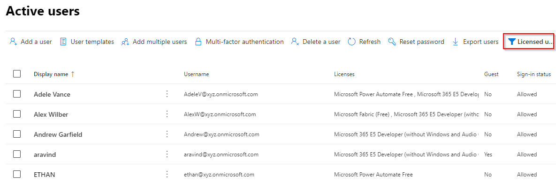
Task: Click the Add a user person icon
Action: 14,42
